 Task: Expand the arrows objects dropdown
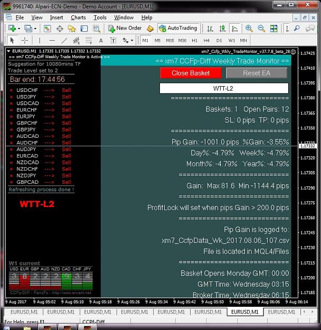(132, 41)
